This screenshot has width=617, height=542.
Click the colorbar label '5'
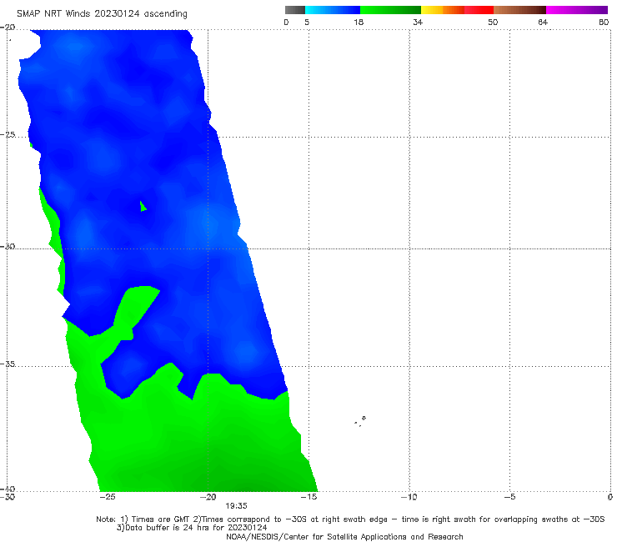point(307,22)
